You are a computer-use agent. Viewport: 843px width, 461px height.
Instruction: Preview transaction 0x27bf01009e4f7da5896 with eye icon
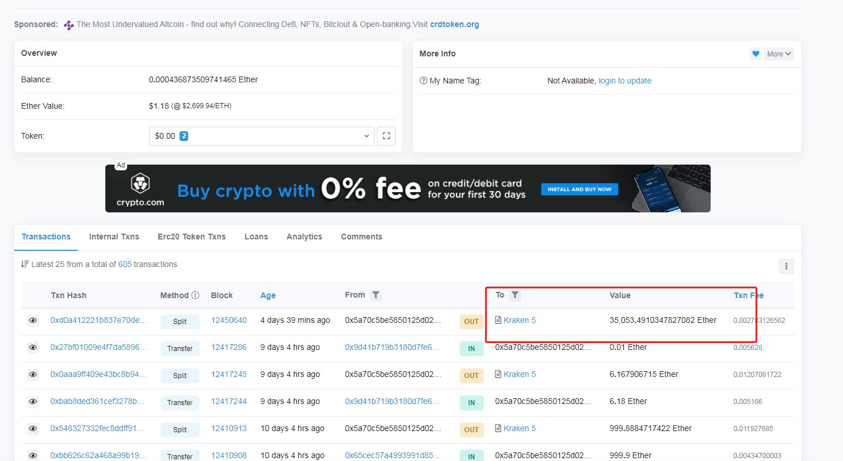click(33, 348)
